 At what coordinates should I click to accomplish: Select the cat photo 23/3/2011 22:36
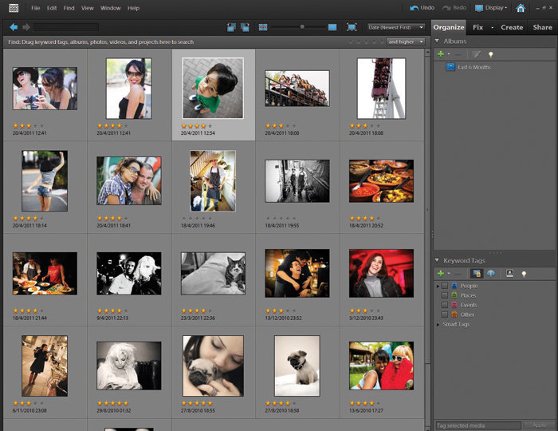(213, 274)
